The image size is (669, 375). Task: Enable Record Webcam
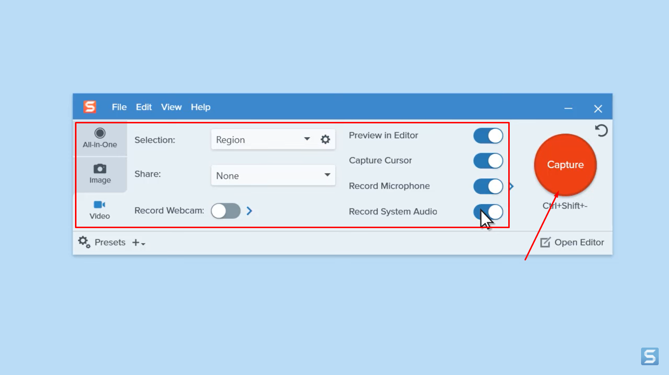225,211
